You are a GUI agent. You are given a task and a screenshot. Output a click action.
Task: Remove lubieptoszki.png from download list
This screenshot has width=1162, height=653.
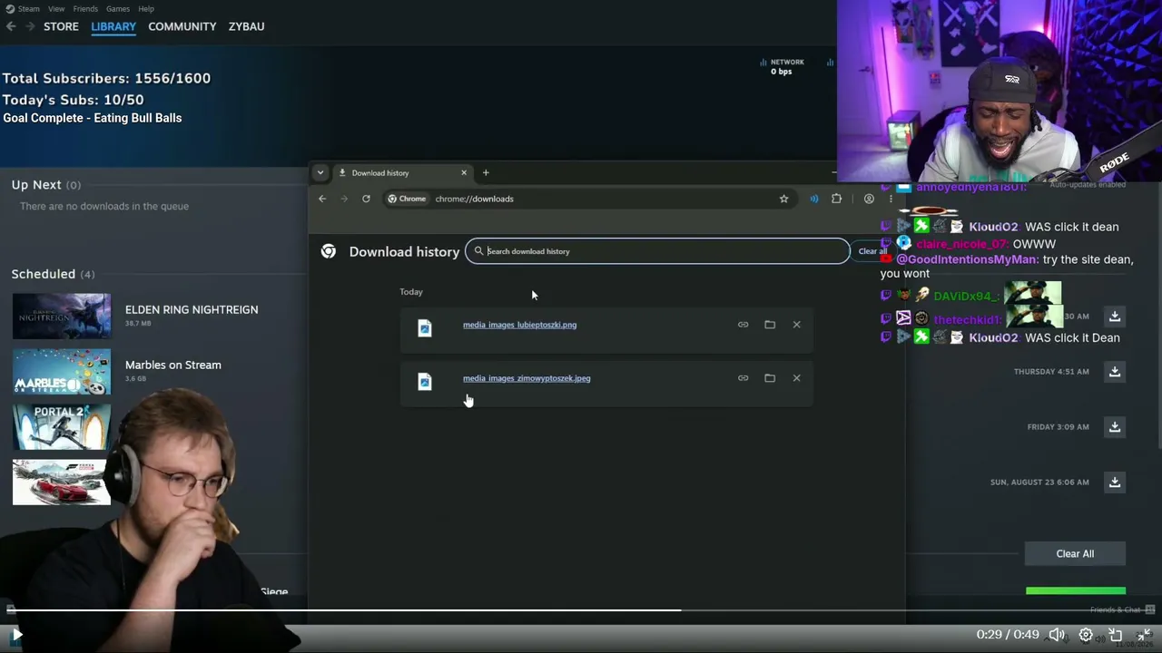tap(796, 325)
